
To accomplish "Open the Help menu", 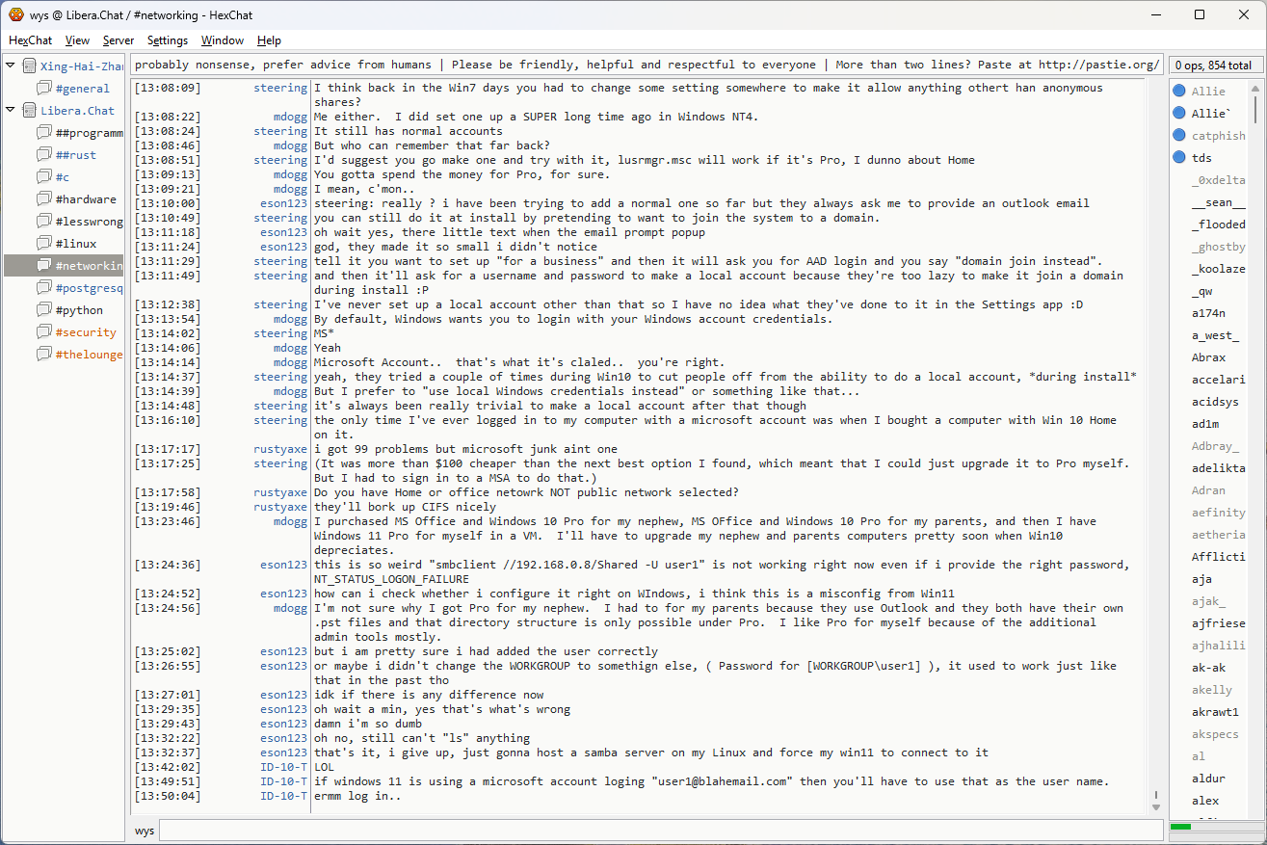I will click(269, 40).
